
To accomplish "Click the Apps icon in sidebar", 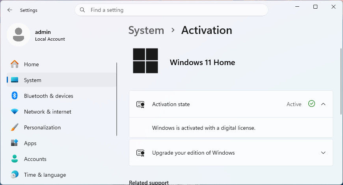I will coord(15,143).
